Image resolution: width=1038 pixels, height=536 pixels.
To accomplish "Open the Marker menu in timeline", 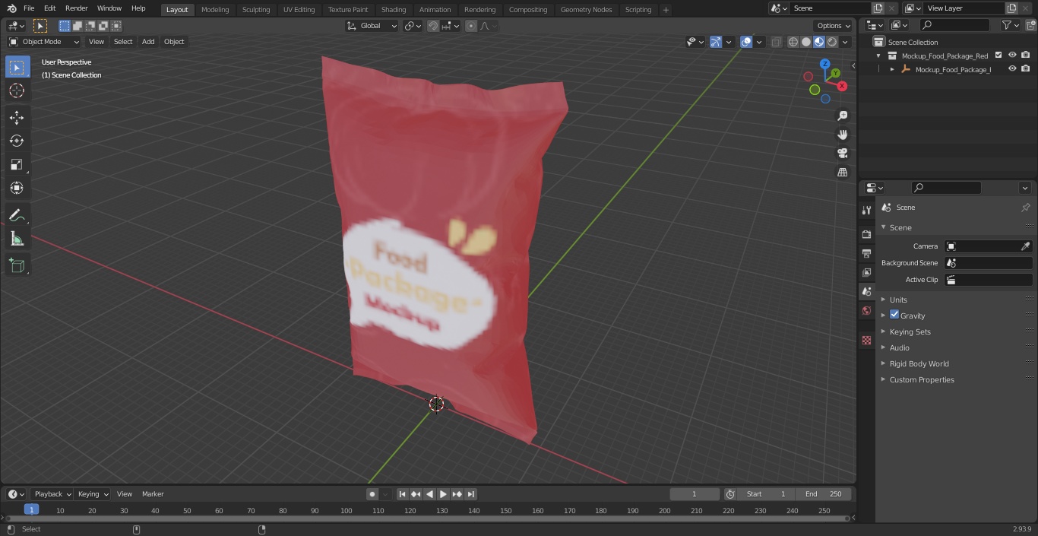I will click(153, 494).
